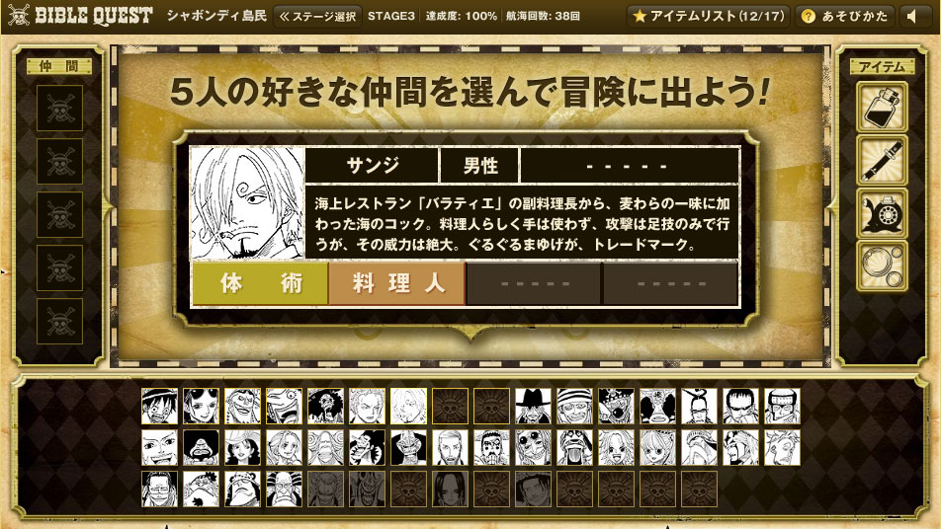The image size is (941, 529).
Task: Open the あそびかた help button
Action: pyautogui.click(x=844, y=16)
